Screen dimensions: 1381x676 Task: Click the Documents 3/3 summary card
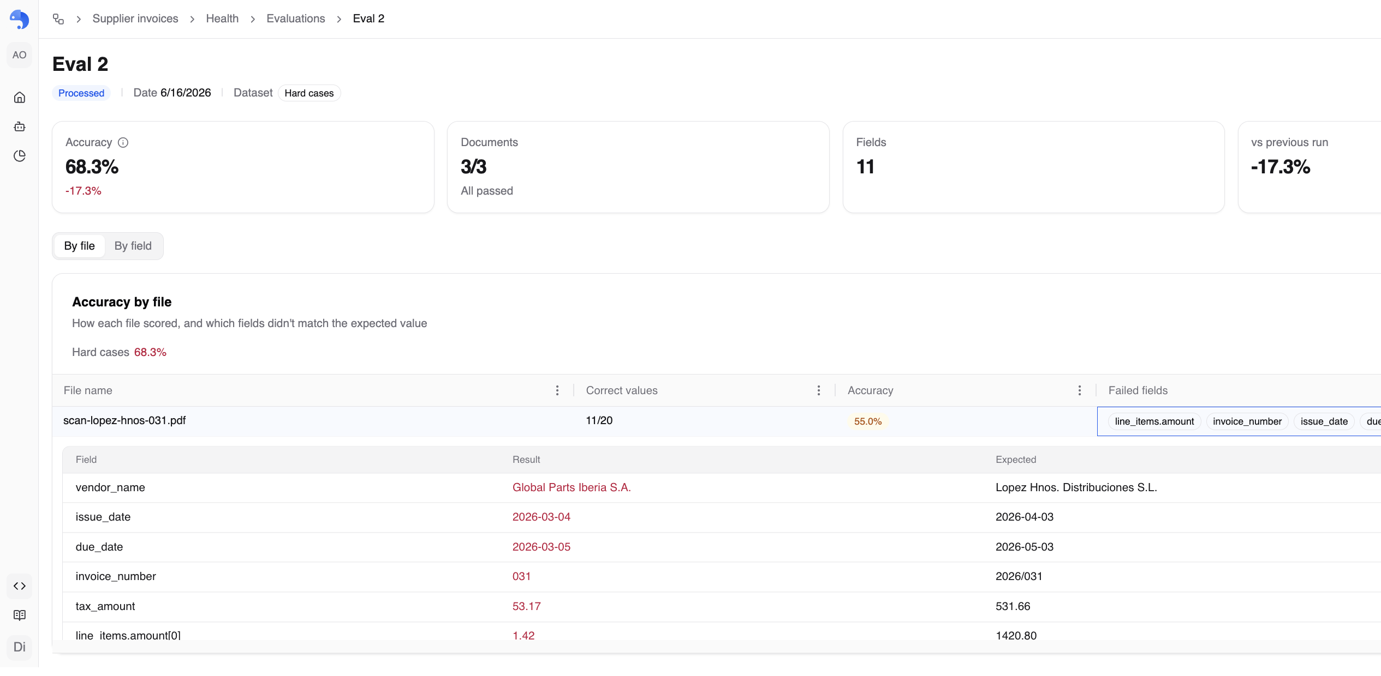click(638, 167)
